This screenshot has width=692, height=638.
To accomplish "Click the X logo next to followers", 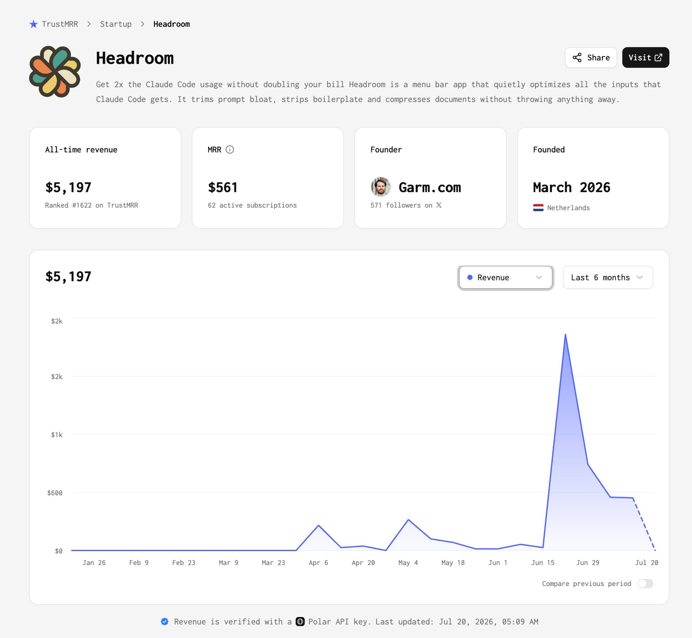I will (439, 205).
